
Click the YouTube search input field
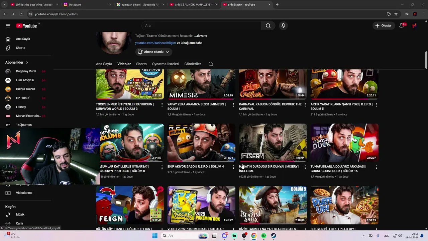(201, 25)
